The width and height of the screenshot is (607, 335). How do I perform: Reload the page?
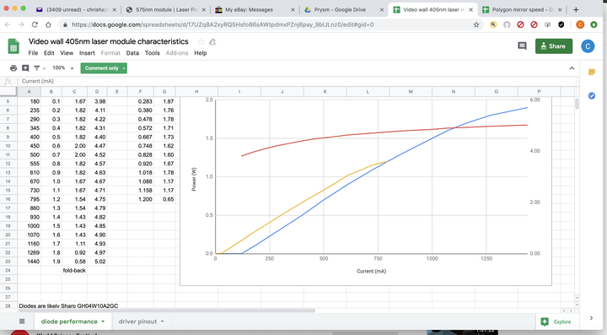[35, 24]
